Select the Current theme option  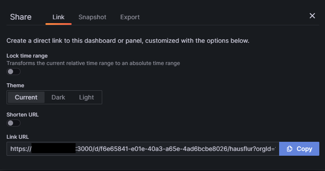[x=26, y=97]
